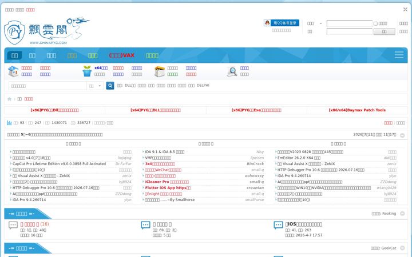The height and width of the screenshot is (257, 412).
Task: Open the x64 link in the sub-navigation
Action: coord(101,68)
